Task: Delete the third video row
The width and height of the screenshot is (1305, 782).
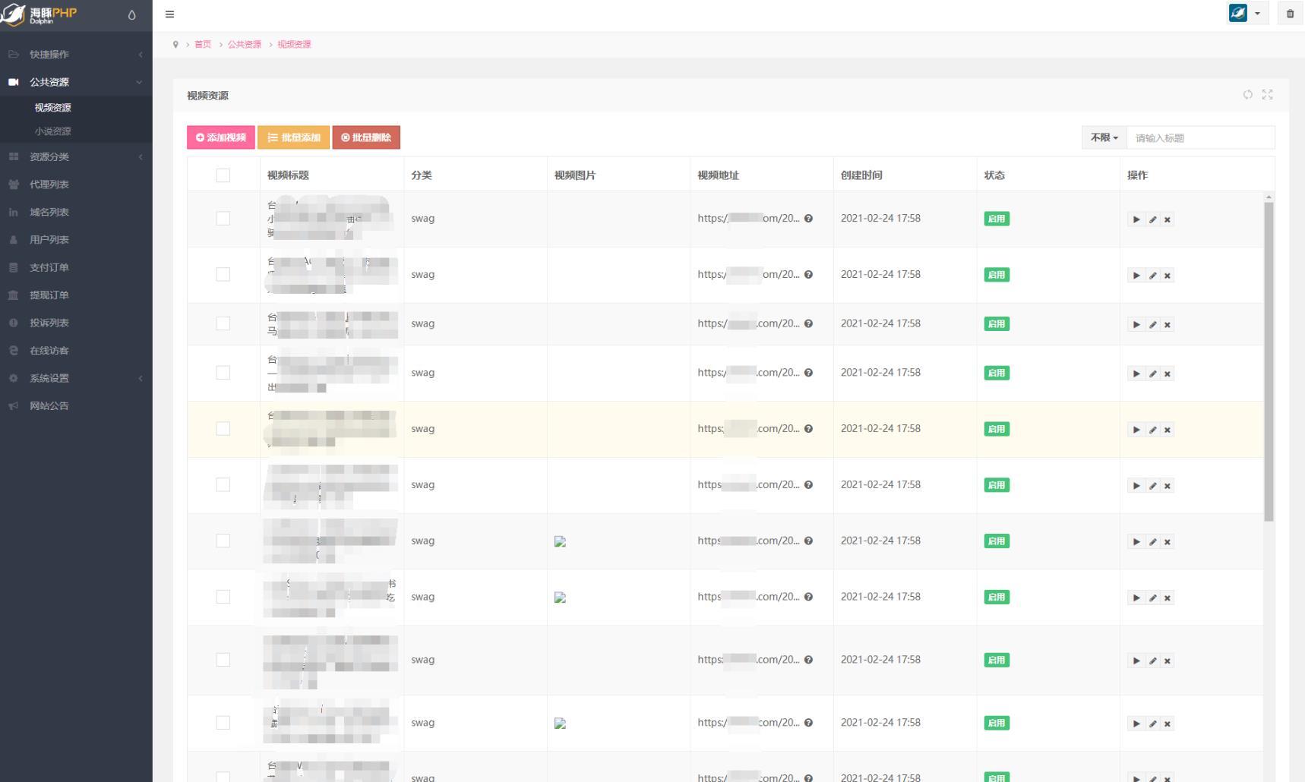Action: click(x=1168, y=325)
